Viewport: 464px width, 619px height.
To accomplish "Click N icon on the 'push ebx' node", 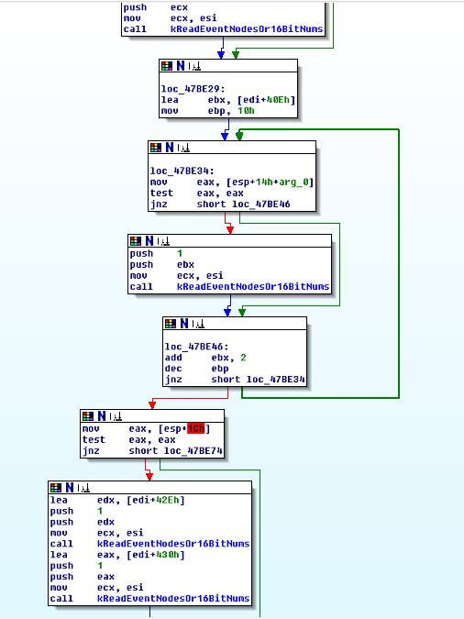I will [x=149, y=241].
